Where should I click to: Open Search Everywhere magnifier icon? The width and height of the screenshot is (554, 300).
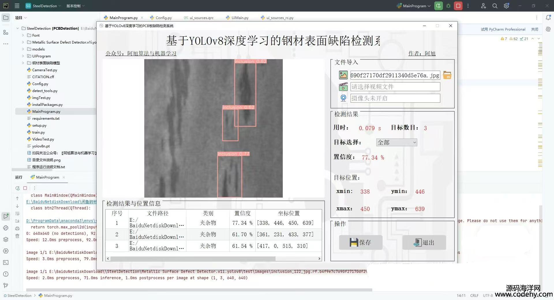[x=495, y=6]
